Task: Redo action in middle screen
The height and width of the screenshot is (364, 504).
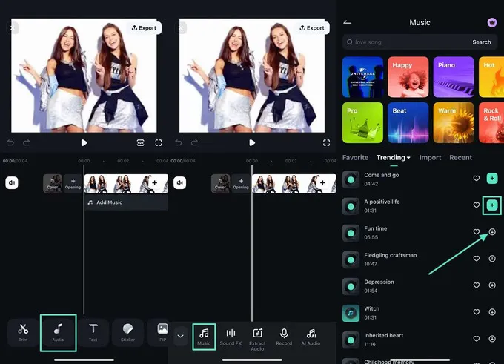Action: 194,142
